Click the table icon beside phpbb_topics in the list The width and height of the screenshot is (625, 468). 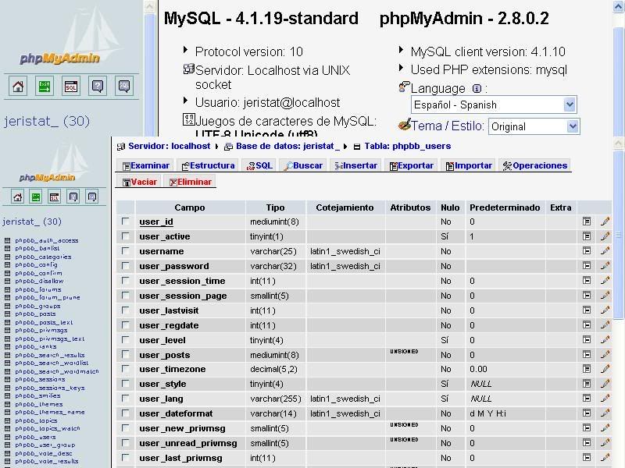(x=7, y=420)
